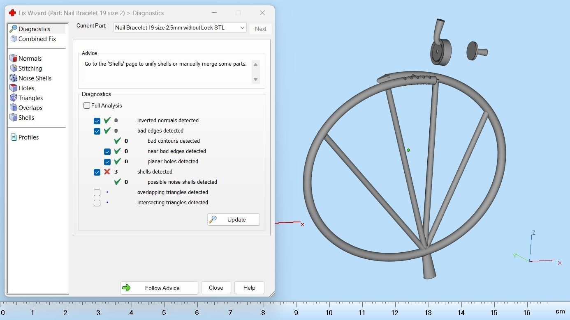The width and height of the screenshot is (570, 320).
Task: Click the Next part button
Action: coord(260,29)
